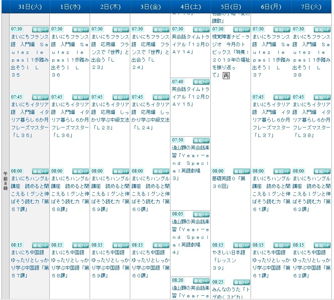Open 遠山顕の英会話楽習 英語劇場4 listing
Screen dimensions: 334x300
191,237
